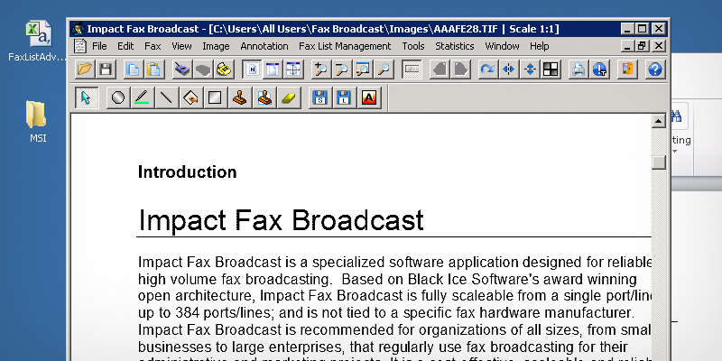This screenshot has height=361, width=722.
Task: Toggle the invert image colors button
Action: [x=551, y=69]
